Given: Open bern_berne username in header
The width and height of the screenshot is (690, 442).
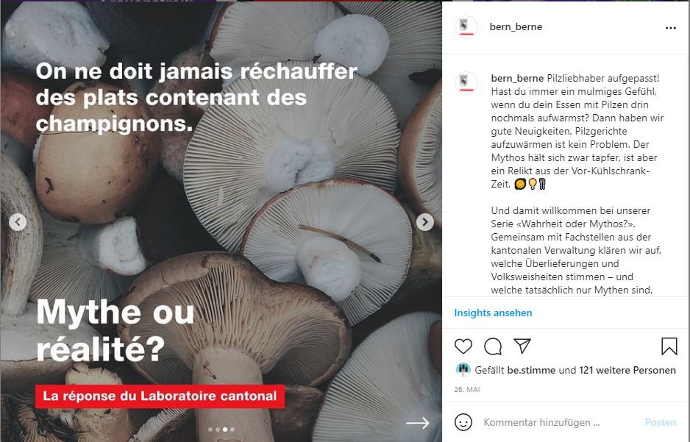Looking at the screenshot, I should pos(516,26).
